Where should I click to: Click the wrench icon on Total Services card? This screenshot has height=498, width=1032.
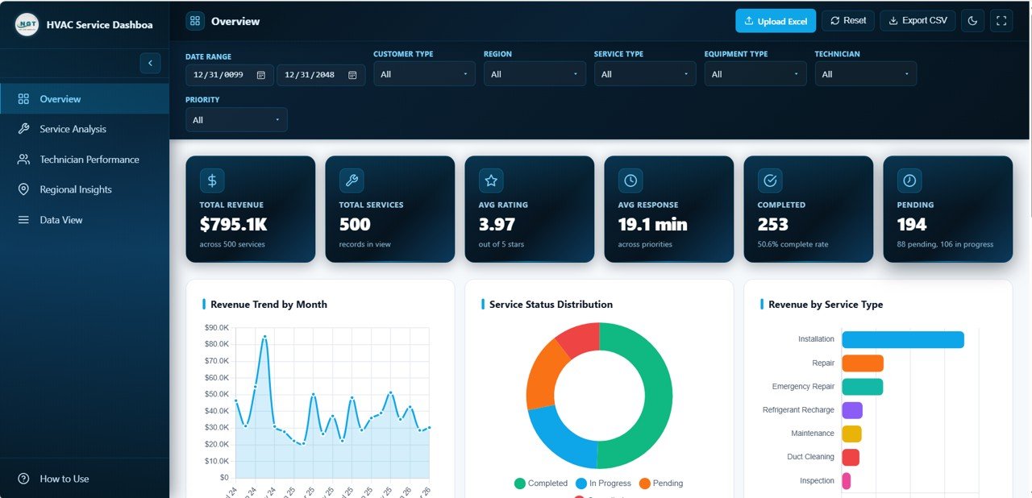point(351,180)
